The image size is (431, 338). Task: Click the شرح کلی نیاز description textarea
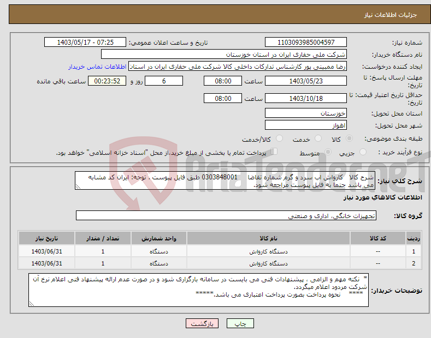(x=225, y=180)
